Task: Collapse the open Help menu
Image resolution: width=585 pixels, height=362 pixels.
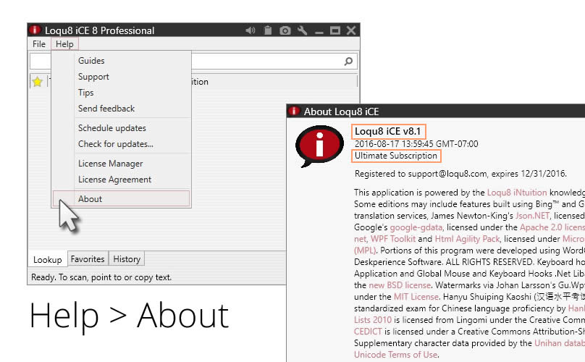Action: 64,44
